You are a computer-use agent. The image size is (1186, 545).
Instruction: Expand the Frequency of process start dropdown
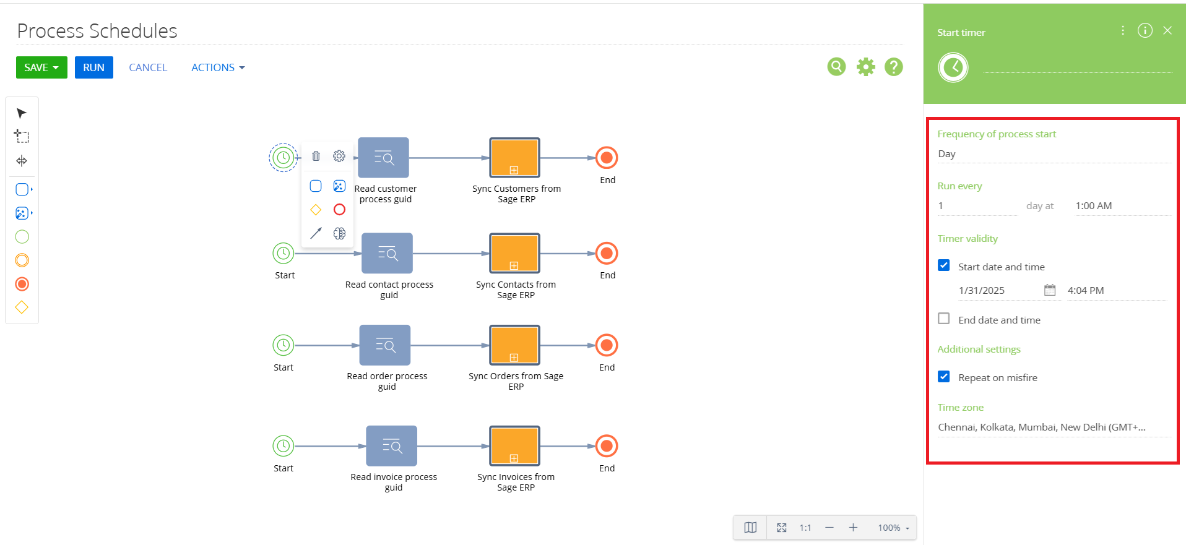[1053, 154]
